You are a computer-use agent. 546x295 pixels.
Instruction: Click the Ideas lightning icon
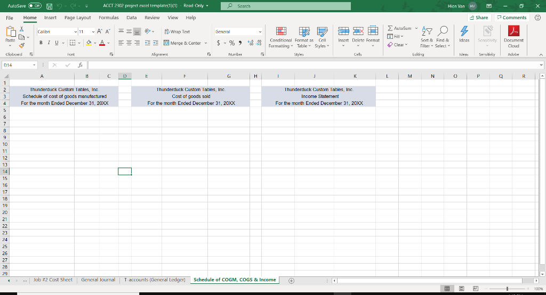click(x=464, y=31)
